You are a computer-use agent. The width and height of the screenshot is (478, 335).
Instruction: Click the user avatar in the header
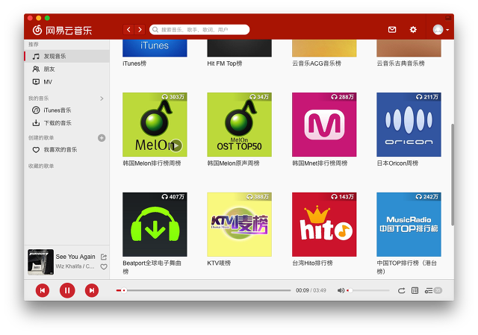pyautogui.click(x=438, y=30)
